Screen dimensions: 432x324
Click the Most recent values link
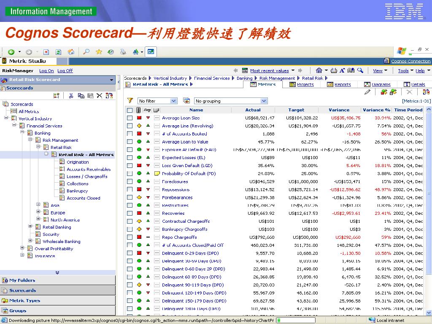coord(270,71)
